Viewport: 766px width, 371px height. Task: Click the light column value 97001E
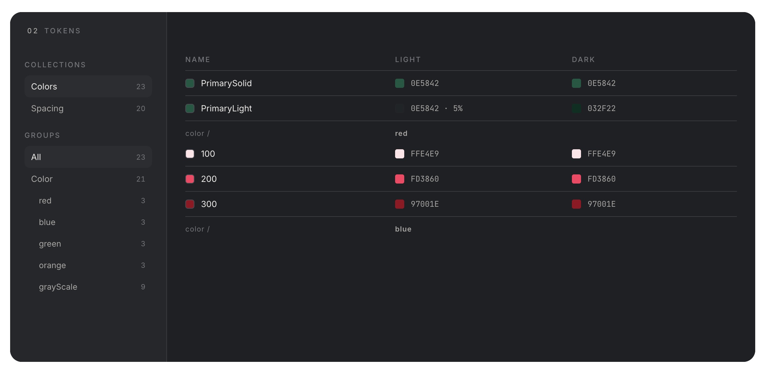click(x=425, y=204)
